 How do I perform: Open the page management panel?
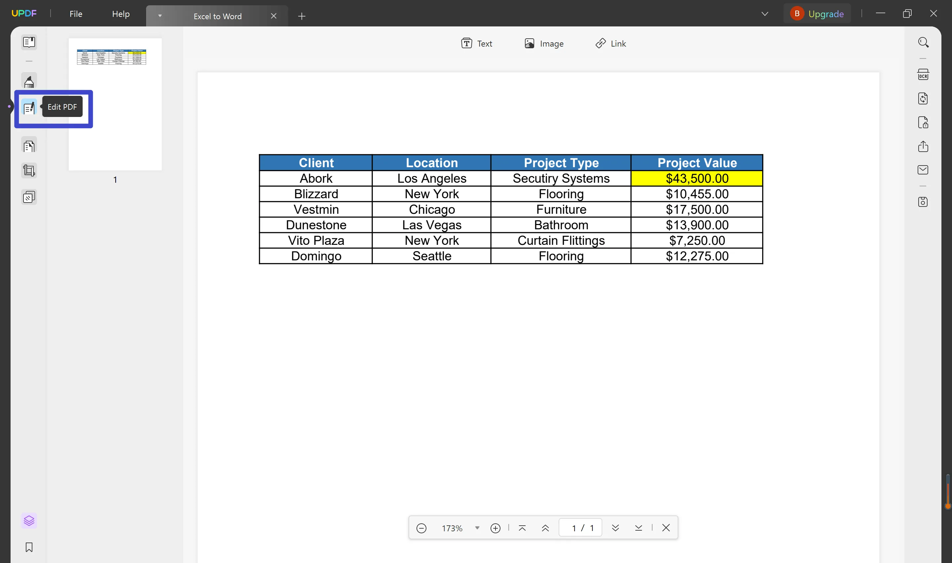click(x=29, y=146)
